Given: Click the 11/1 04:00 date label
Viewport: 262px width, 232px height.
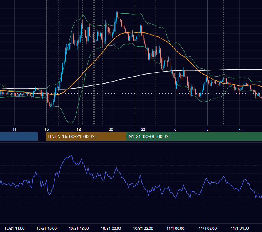Looking at the screenshot, I should point(240,228).
